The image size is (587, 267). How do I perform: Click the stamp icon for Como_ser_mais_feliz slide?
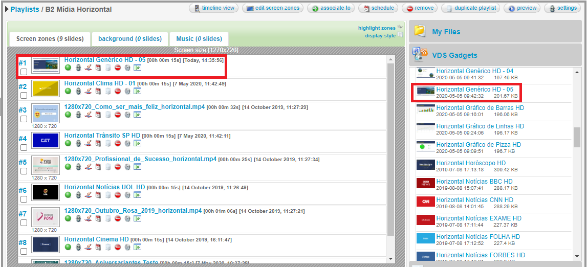[88, 115]
